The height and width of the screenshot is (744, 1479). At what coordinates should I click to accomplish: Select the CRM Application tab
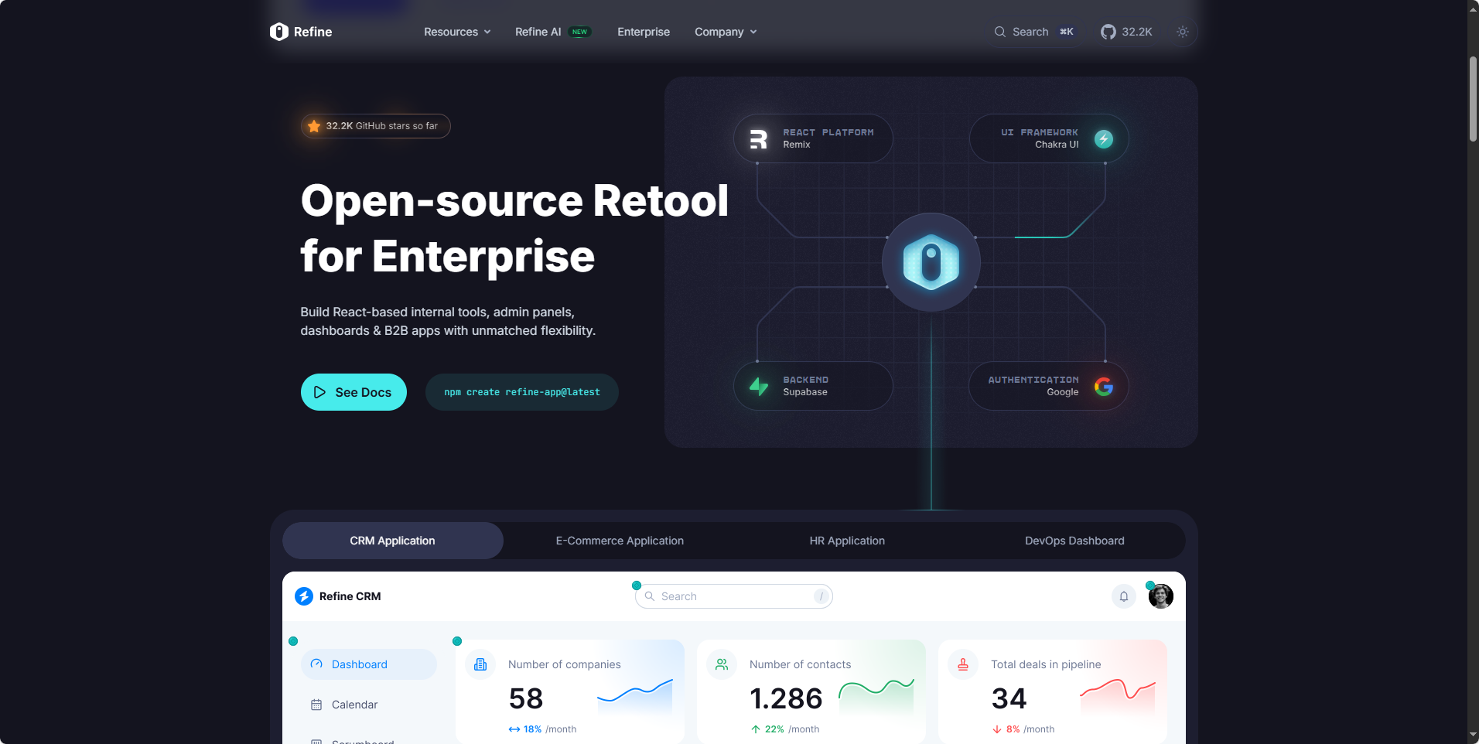point(393,541)
